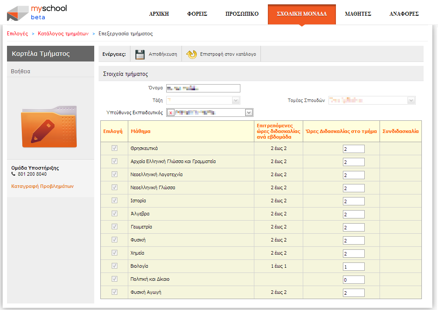Open Καταγραφή Προβλημάτων link
Viewport: 438px width, 310px height.
click(42, 186)
